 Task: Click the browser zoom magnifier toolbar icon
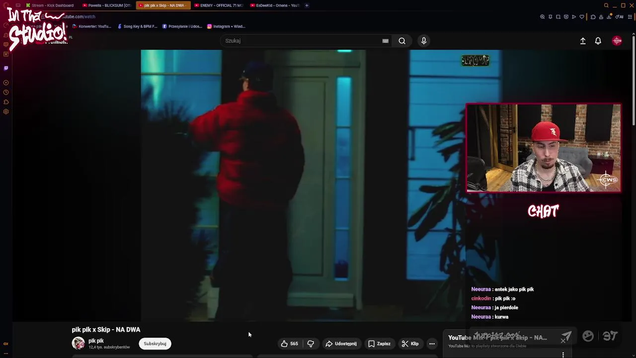tap(542, 17)
